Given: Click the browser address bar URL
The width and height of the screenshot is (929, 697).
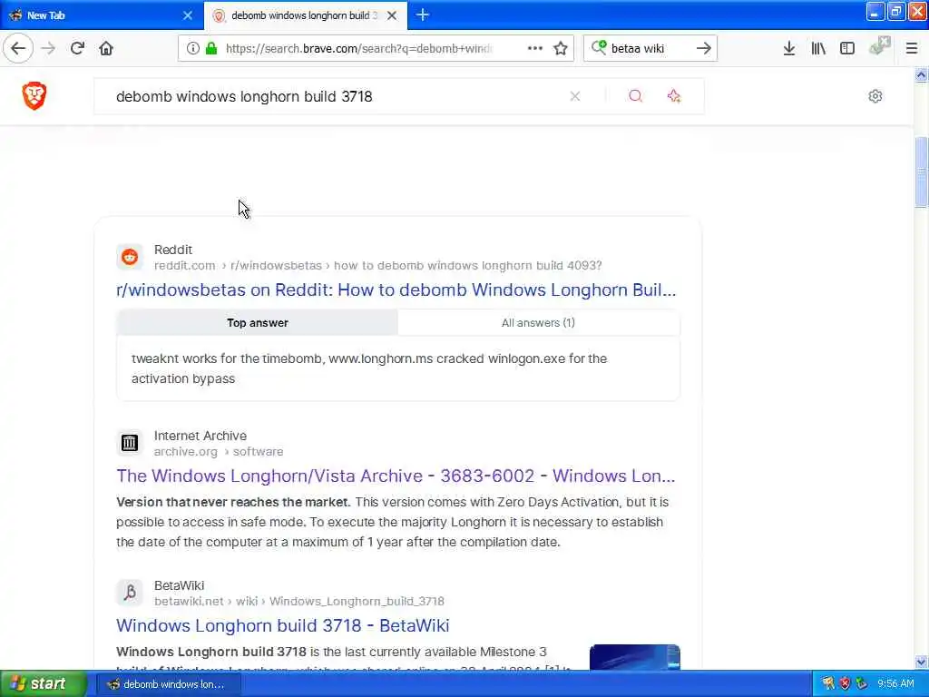Looking at the screenshot, I should point(358,49).
